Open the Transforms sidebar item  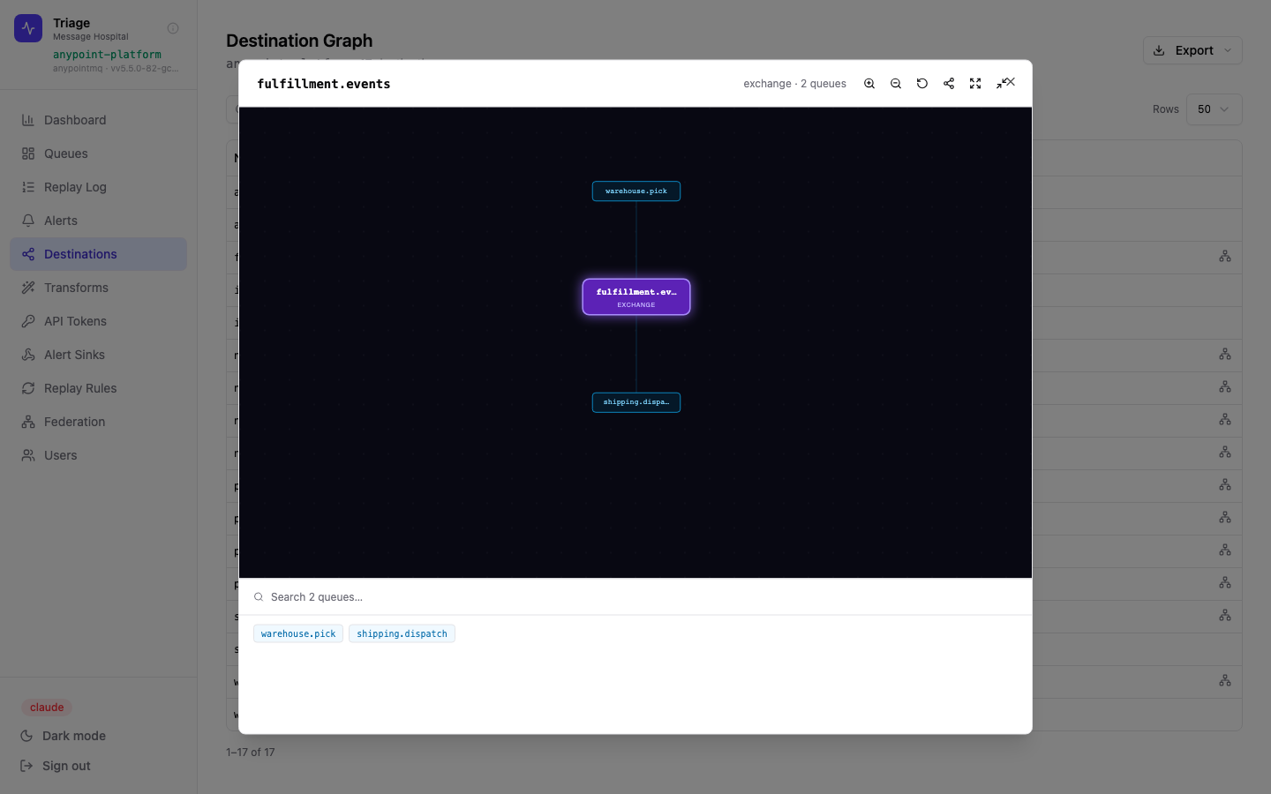(99, 288)
